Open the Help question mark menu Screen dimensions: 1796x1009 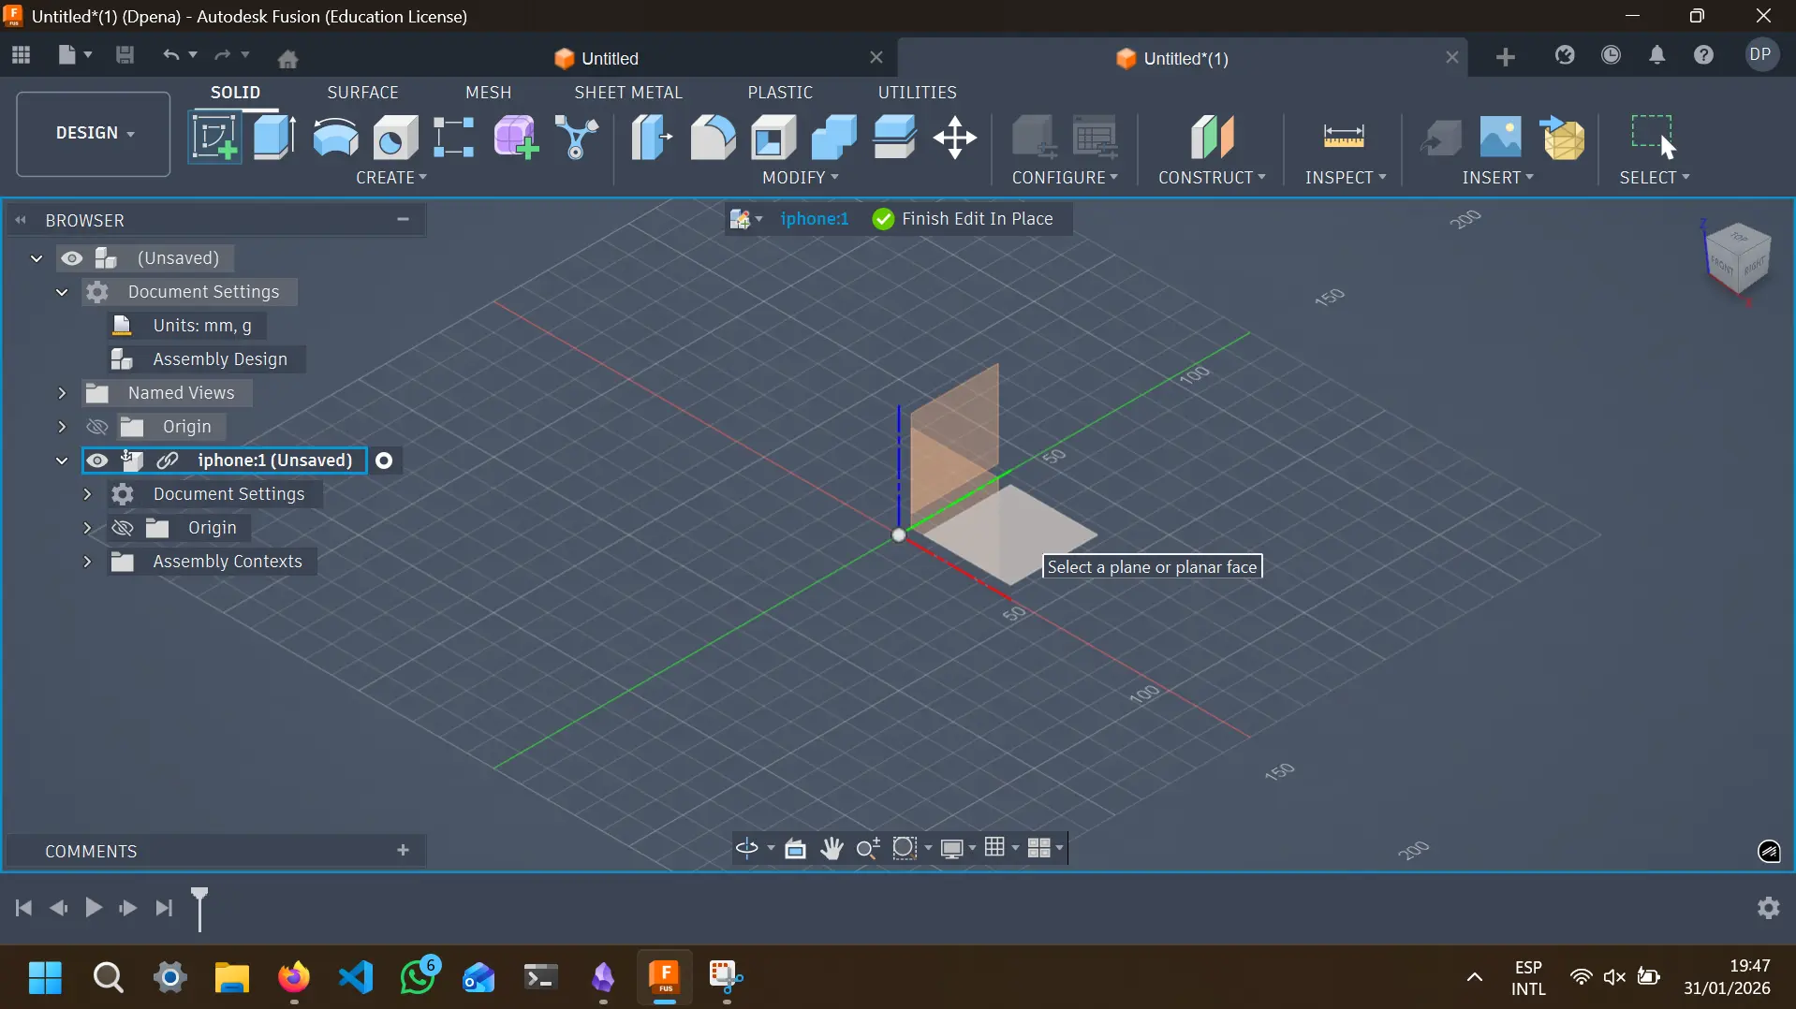tap(1704, 56)
